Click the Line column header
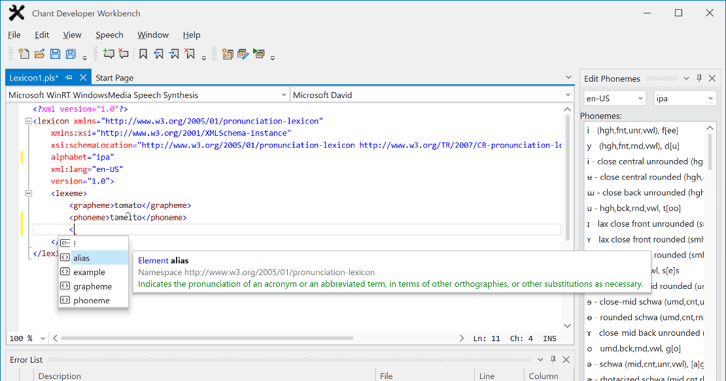This screenshot has width=726, height=381. (499, 376)
